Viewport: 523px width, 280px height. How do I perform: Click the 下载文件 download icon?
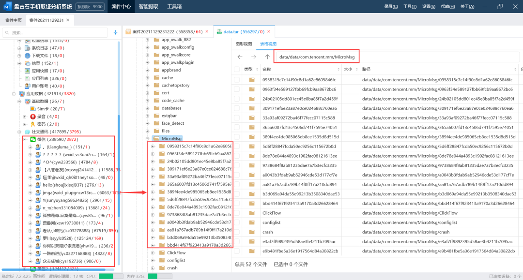[27, 56]
